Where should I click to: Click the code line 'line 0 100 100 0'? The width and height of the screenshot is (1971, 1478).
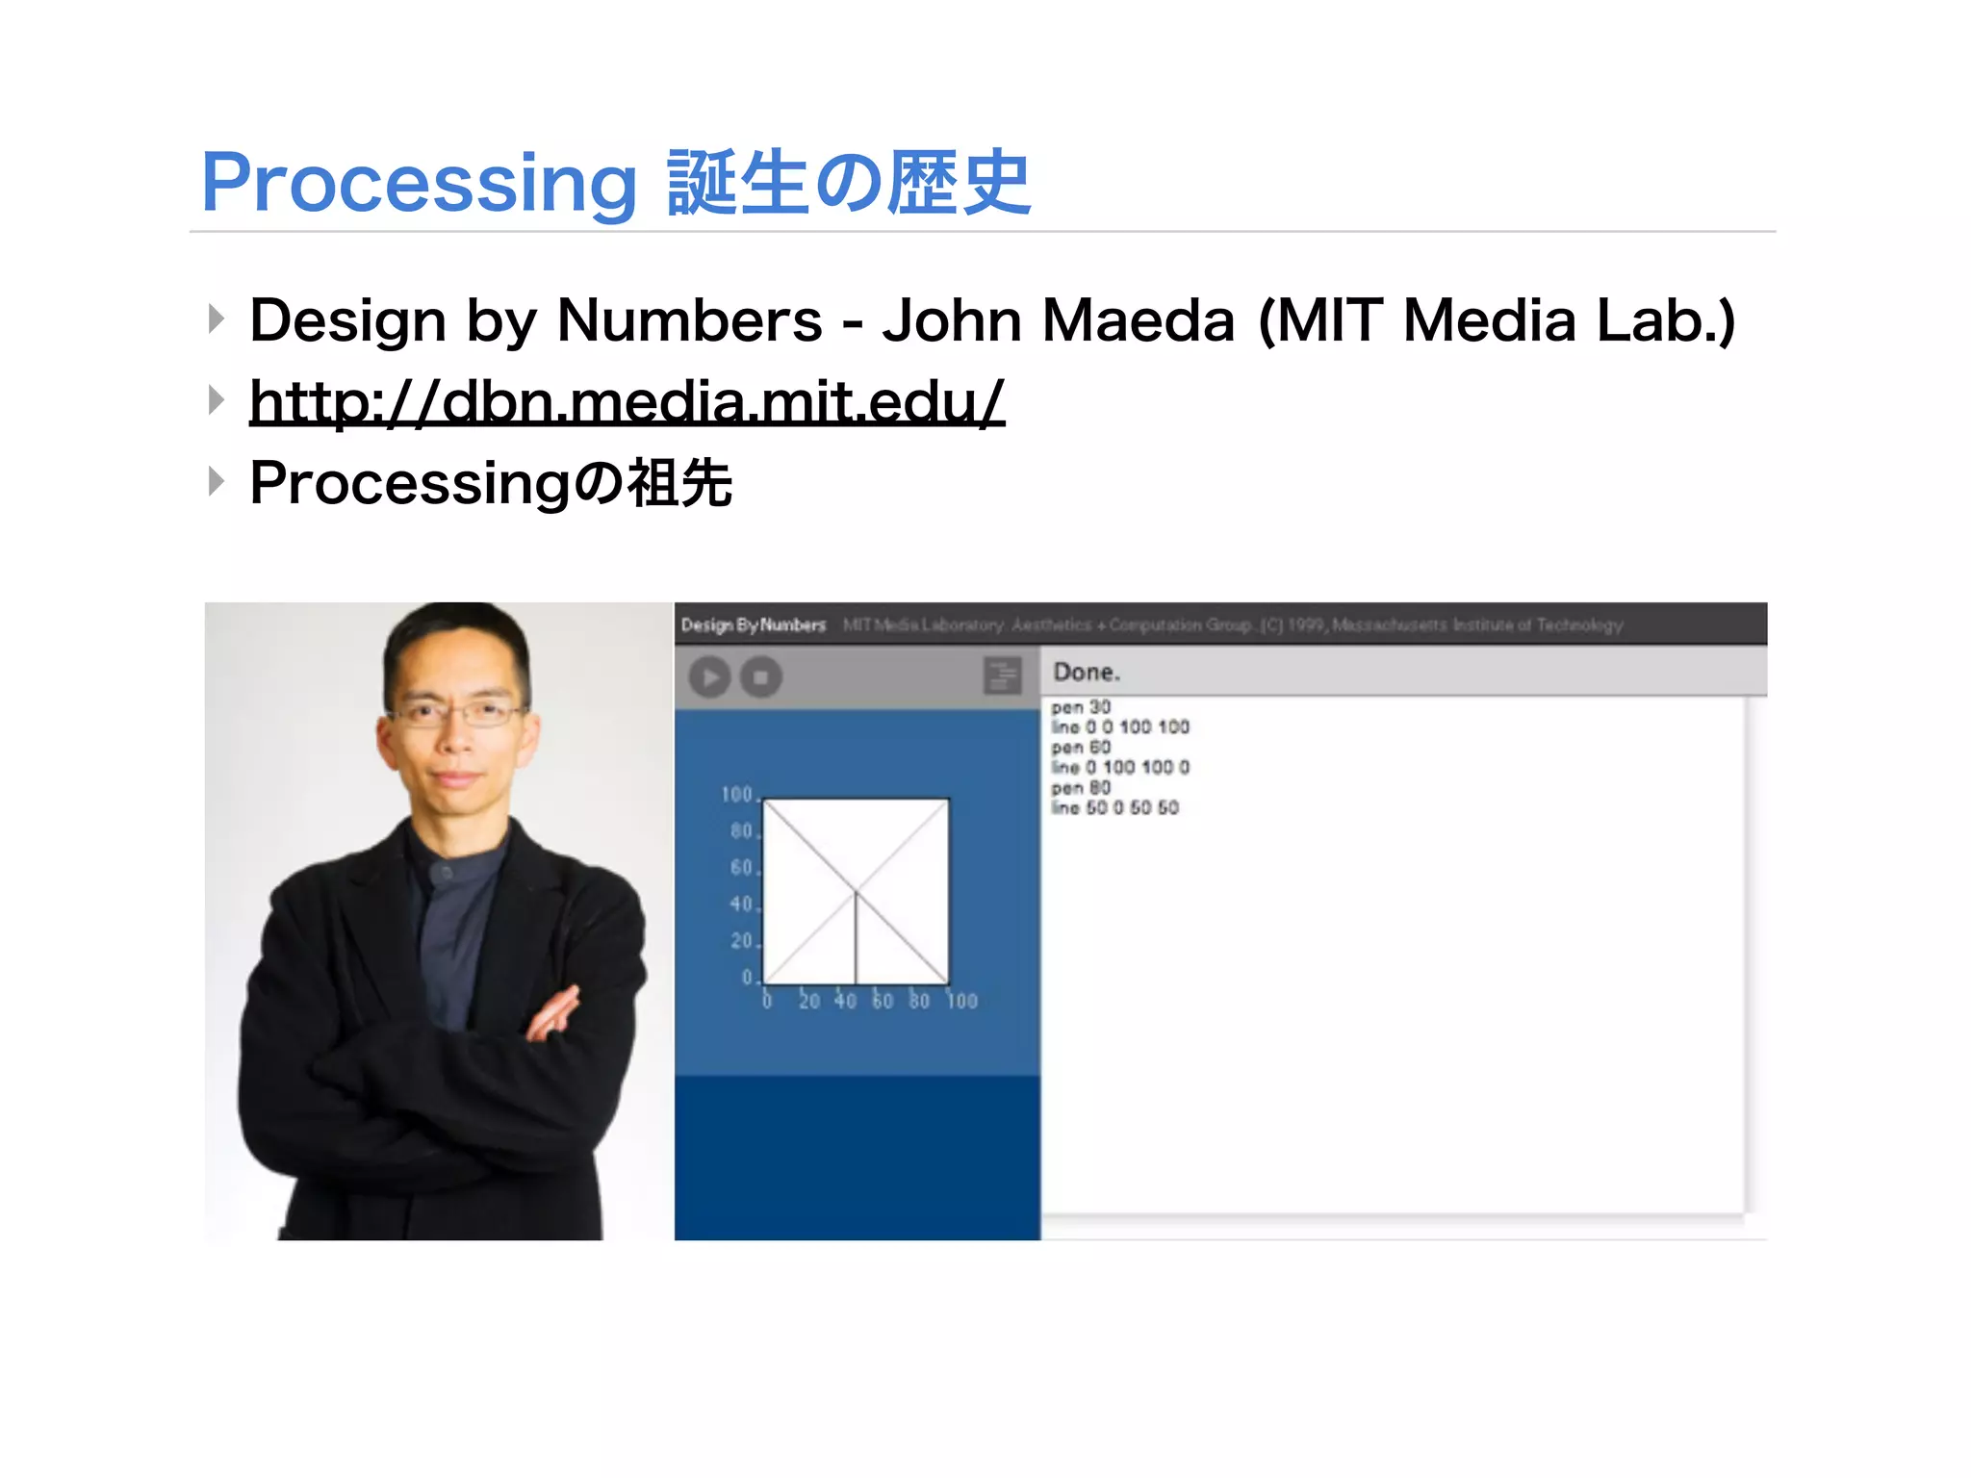pyautogui.click(x=1120, y=767)
